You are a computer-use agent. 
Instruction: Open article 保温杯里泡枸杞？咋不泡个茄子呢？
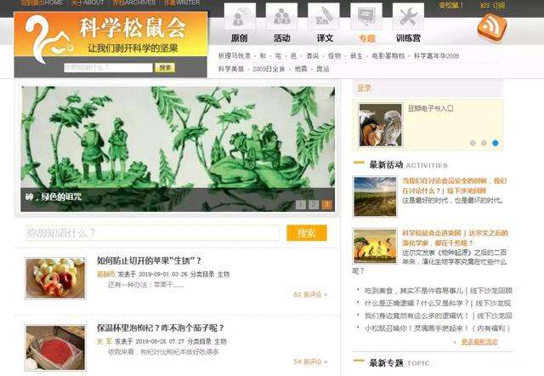(x=161, y=328)
